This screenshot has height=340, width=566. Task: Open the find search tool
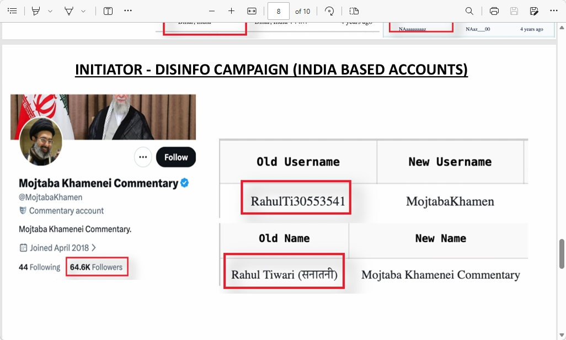click(469, 11)
